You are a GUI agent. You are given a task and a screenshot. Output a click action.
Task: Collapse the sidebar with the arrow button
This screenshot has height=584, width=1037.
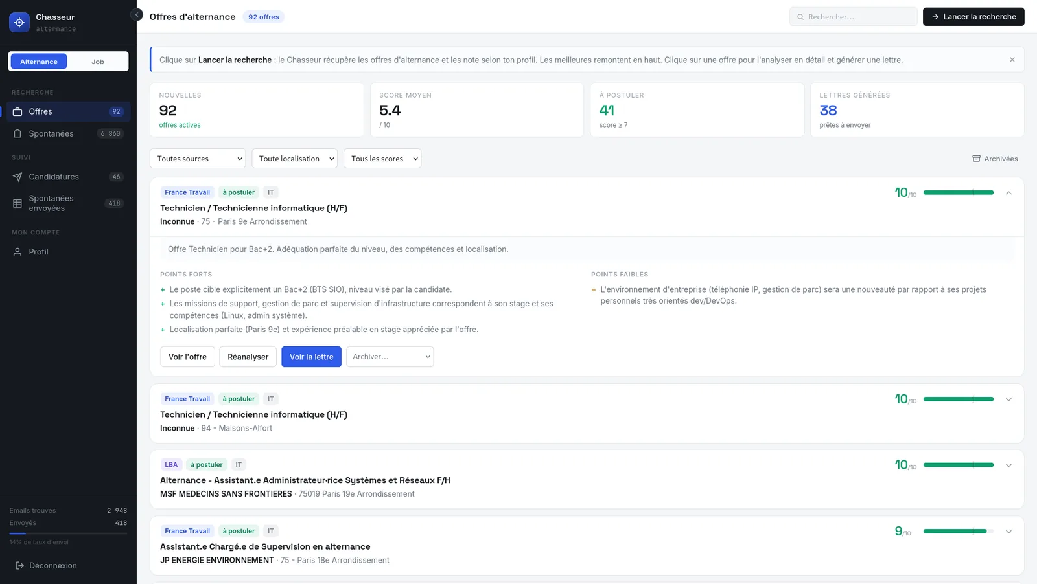[137, 15]
